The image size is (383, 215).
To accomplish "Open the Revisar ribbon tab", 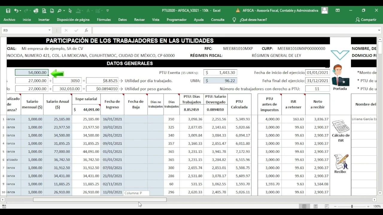I will 139,20.
